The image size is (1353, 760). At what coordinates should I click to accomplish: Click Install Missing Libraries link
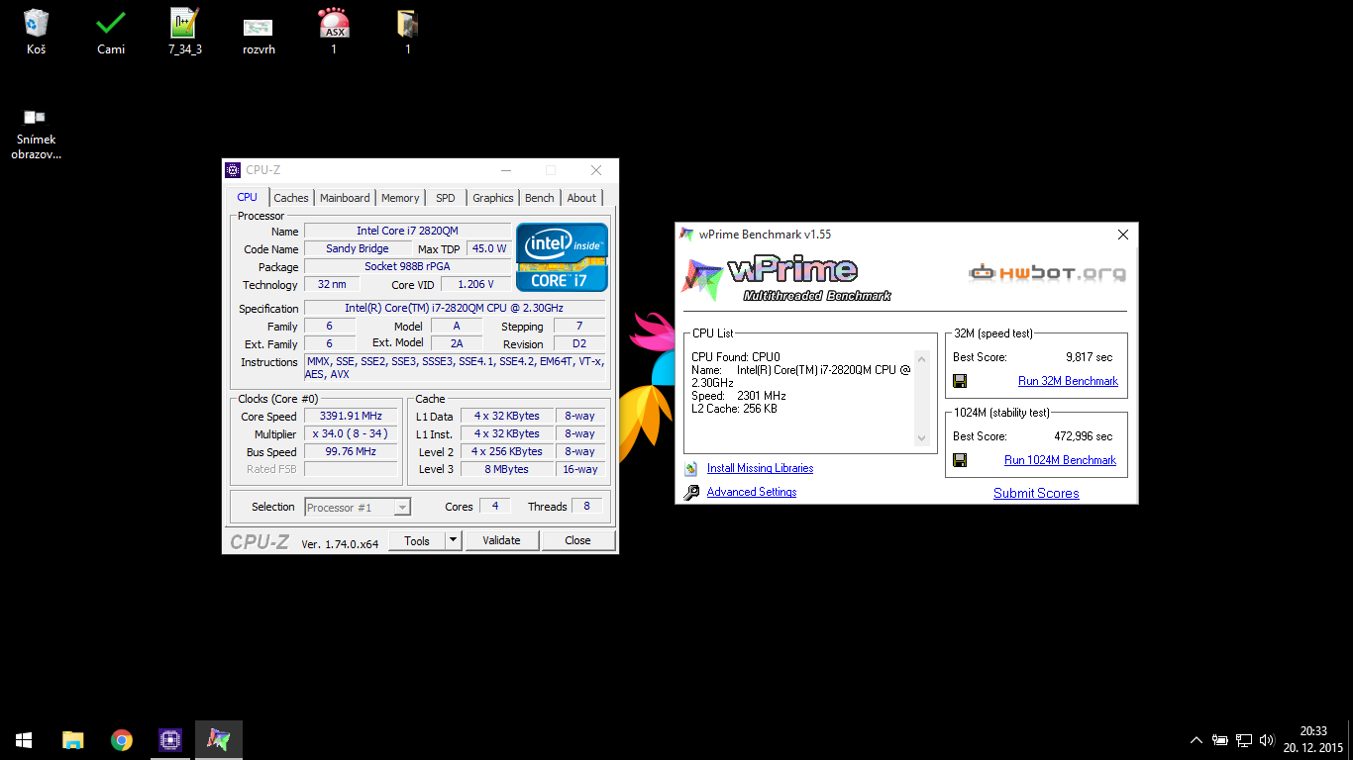click(760, 468)
